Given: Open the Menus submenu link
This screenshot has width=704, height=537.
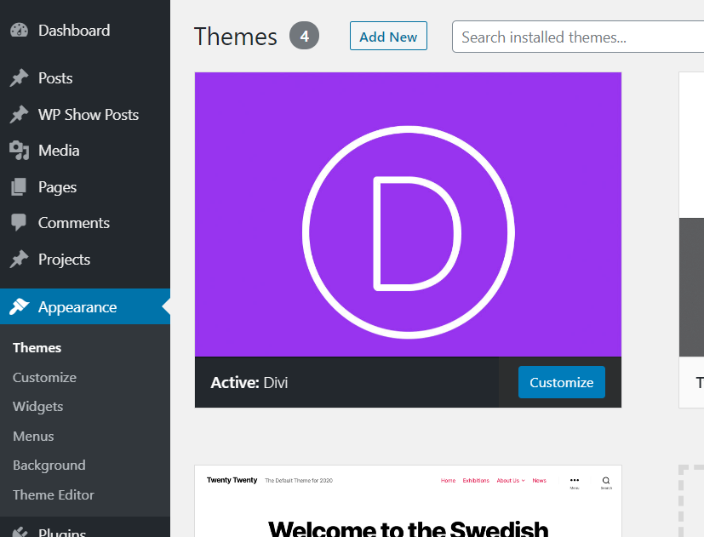Looking at the screenshot, I should click(x=33, y=437).
